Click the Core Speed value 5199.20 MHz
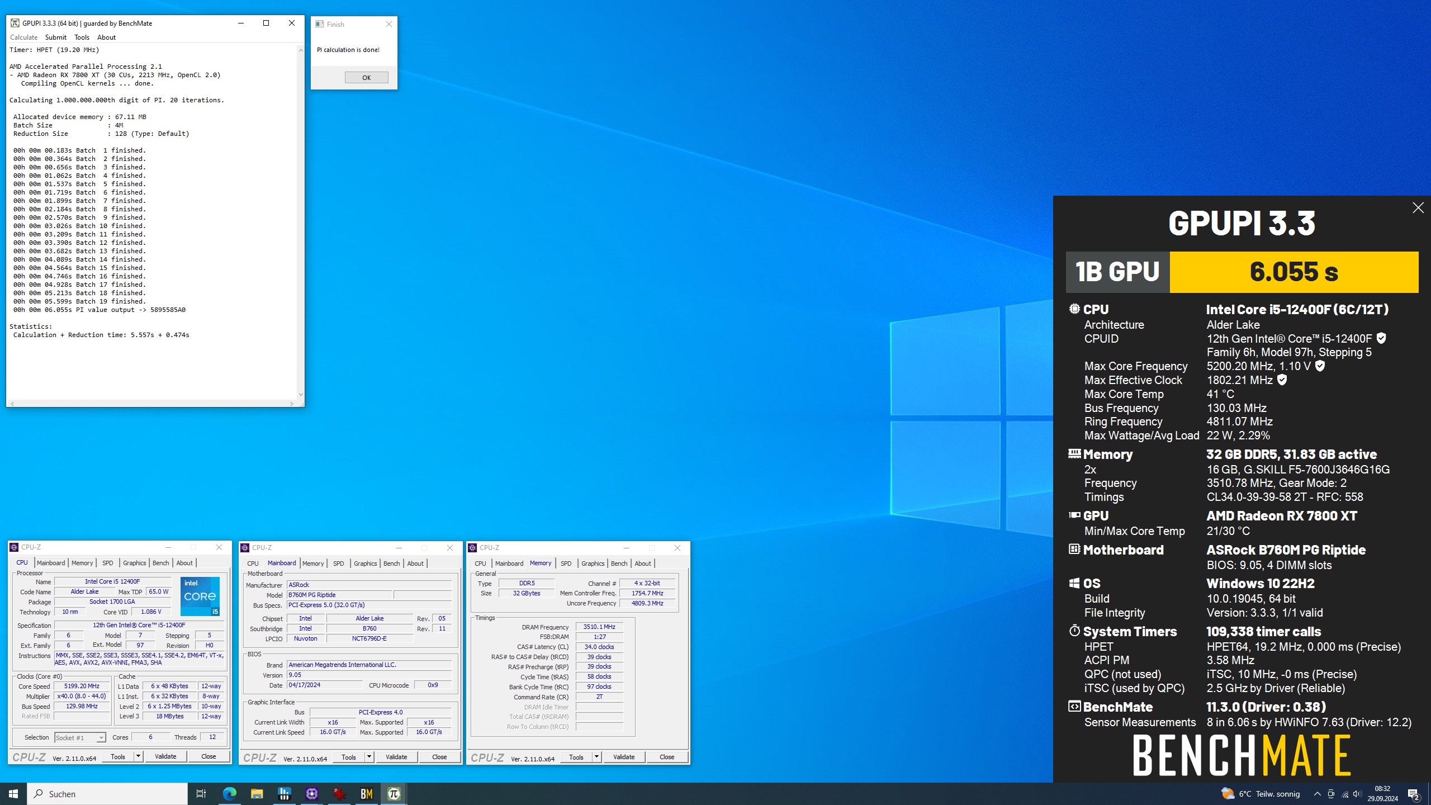The height and width of the screenshot is (805, 1431). point(82,686)
